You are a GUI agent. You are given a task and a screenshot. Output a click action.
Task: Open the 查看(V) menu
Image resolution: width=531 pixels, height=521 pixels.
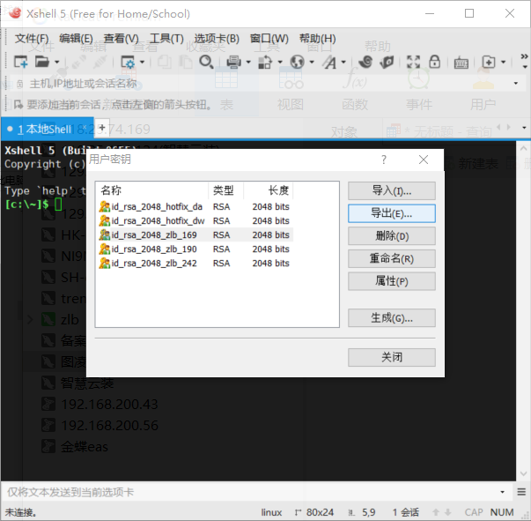[x=121, y=39]
